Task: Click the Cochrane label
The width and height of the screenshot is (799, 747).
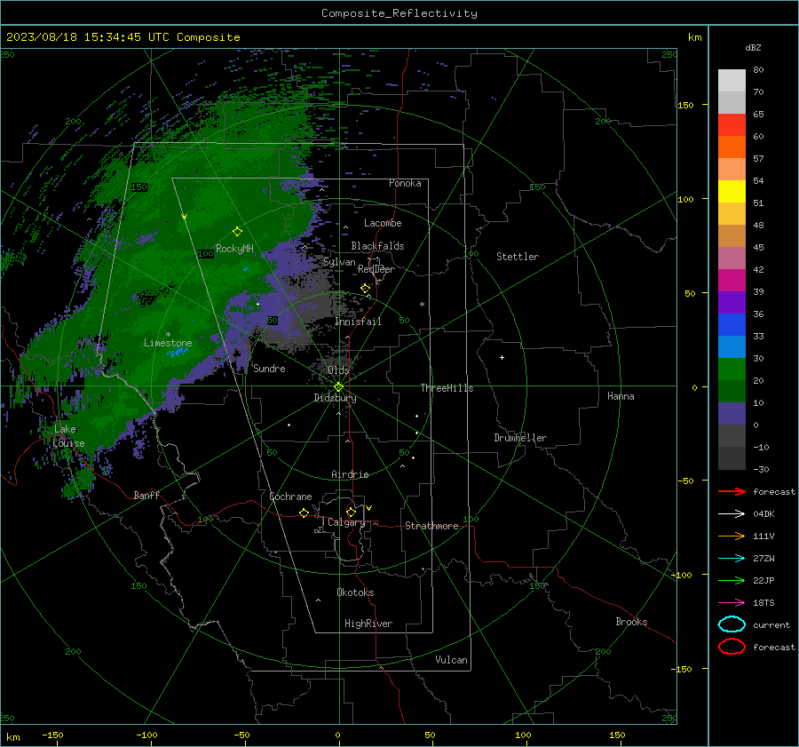Action: click(290, 497)
